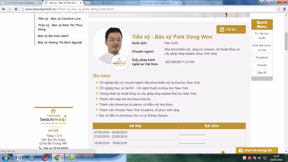Click the Sơ lược section heading
This screenshot has height=162, width=288.
coord(102,76)
